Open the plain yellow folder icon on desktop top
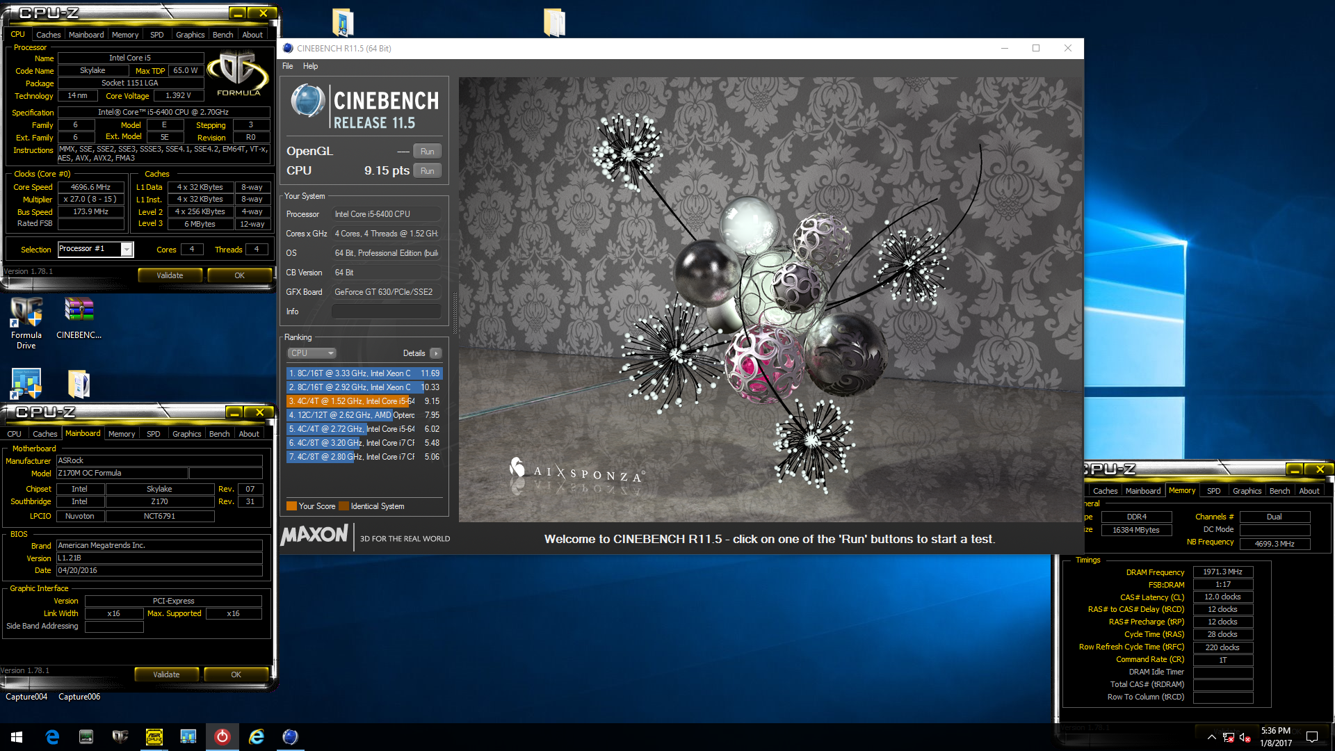 pyautogui.click(x=554, y=22)
